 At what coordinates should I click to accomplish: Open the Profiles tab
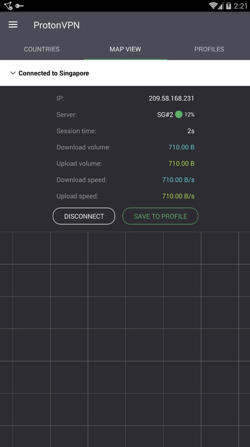(209, 49)
